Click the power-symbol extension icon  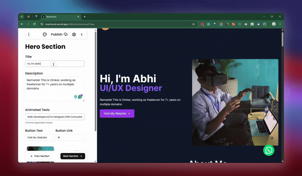click(240, 24)
